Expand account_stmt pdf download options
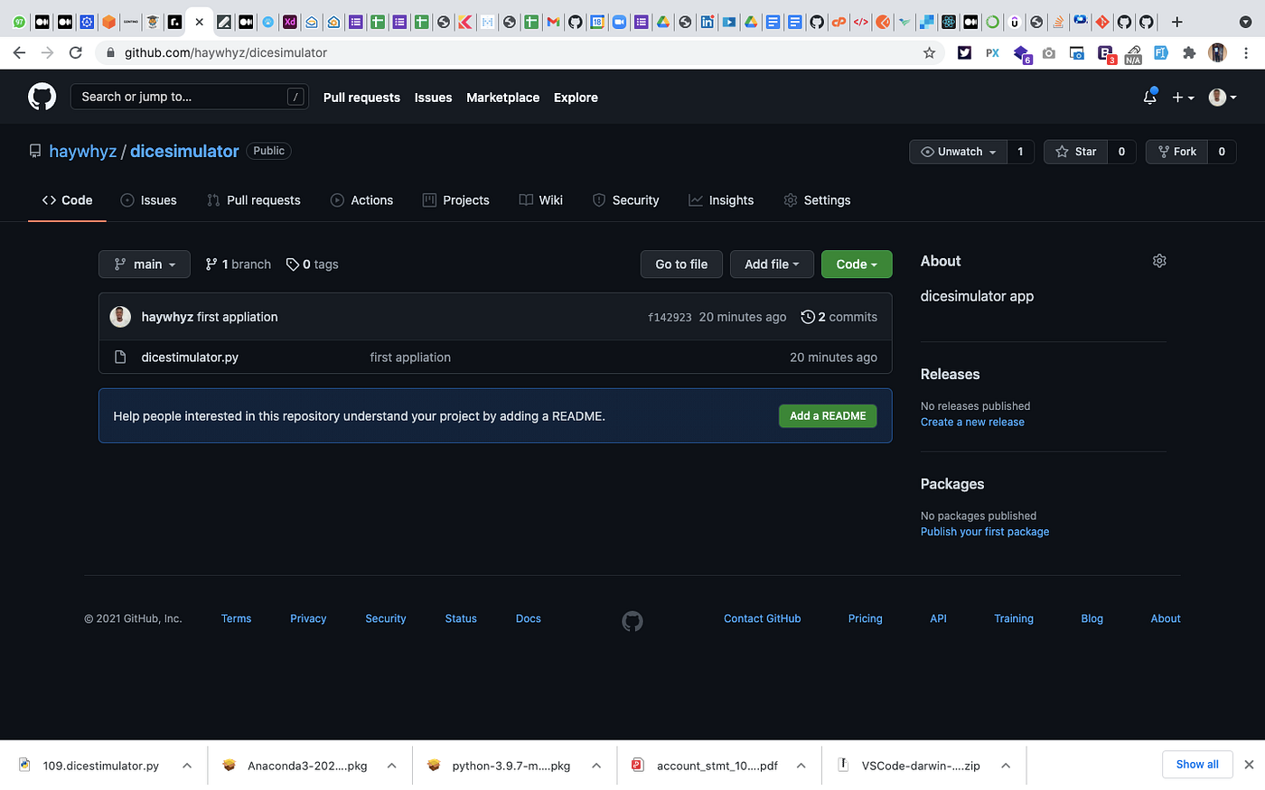 [x=801, y=766]
